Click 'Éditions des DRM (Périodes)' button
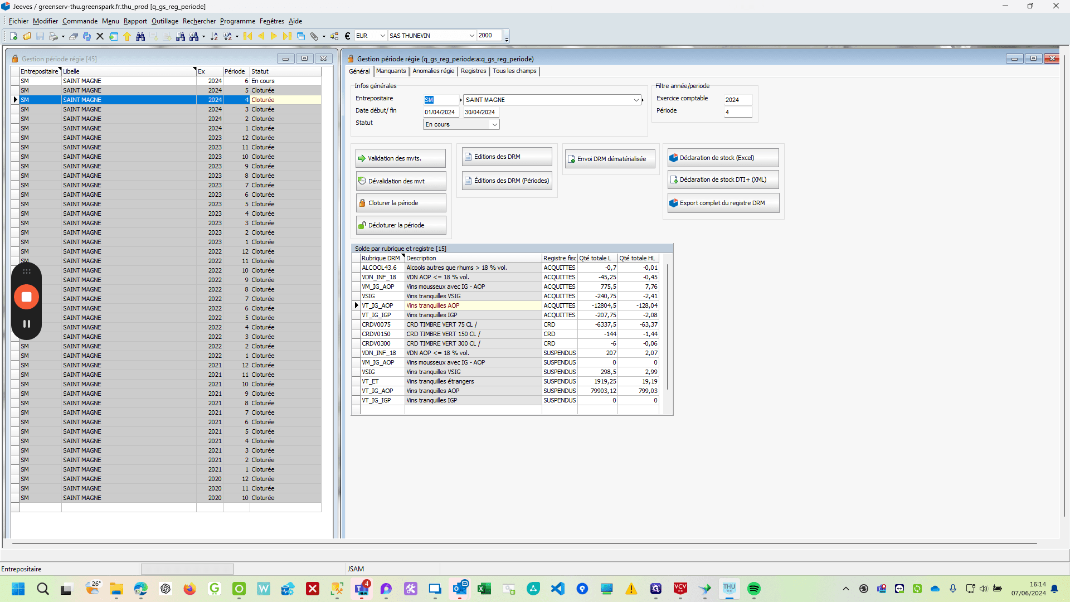 [507, 181]
